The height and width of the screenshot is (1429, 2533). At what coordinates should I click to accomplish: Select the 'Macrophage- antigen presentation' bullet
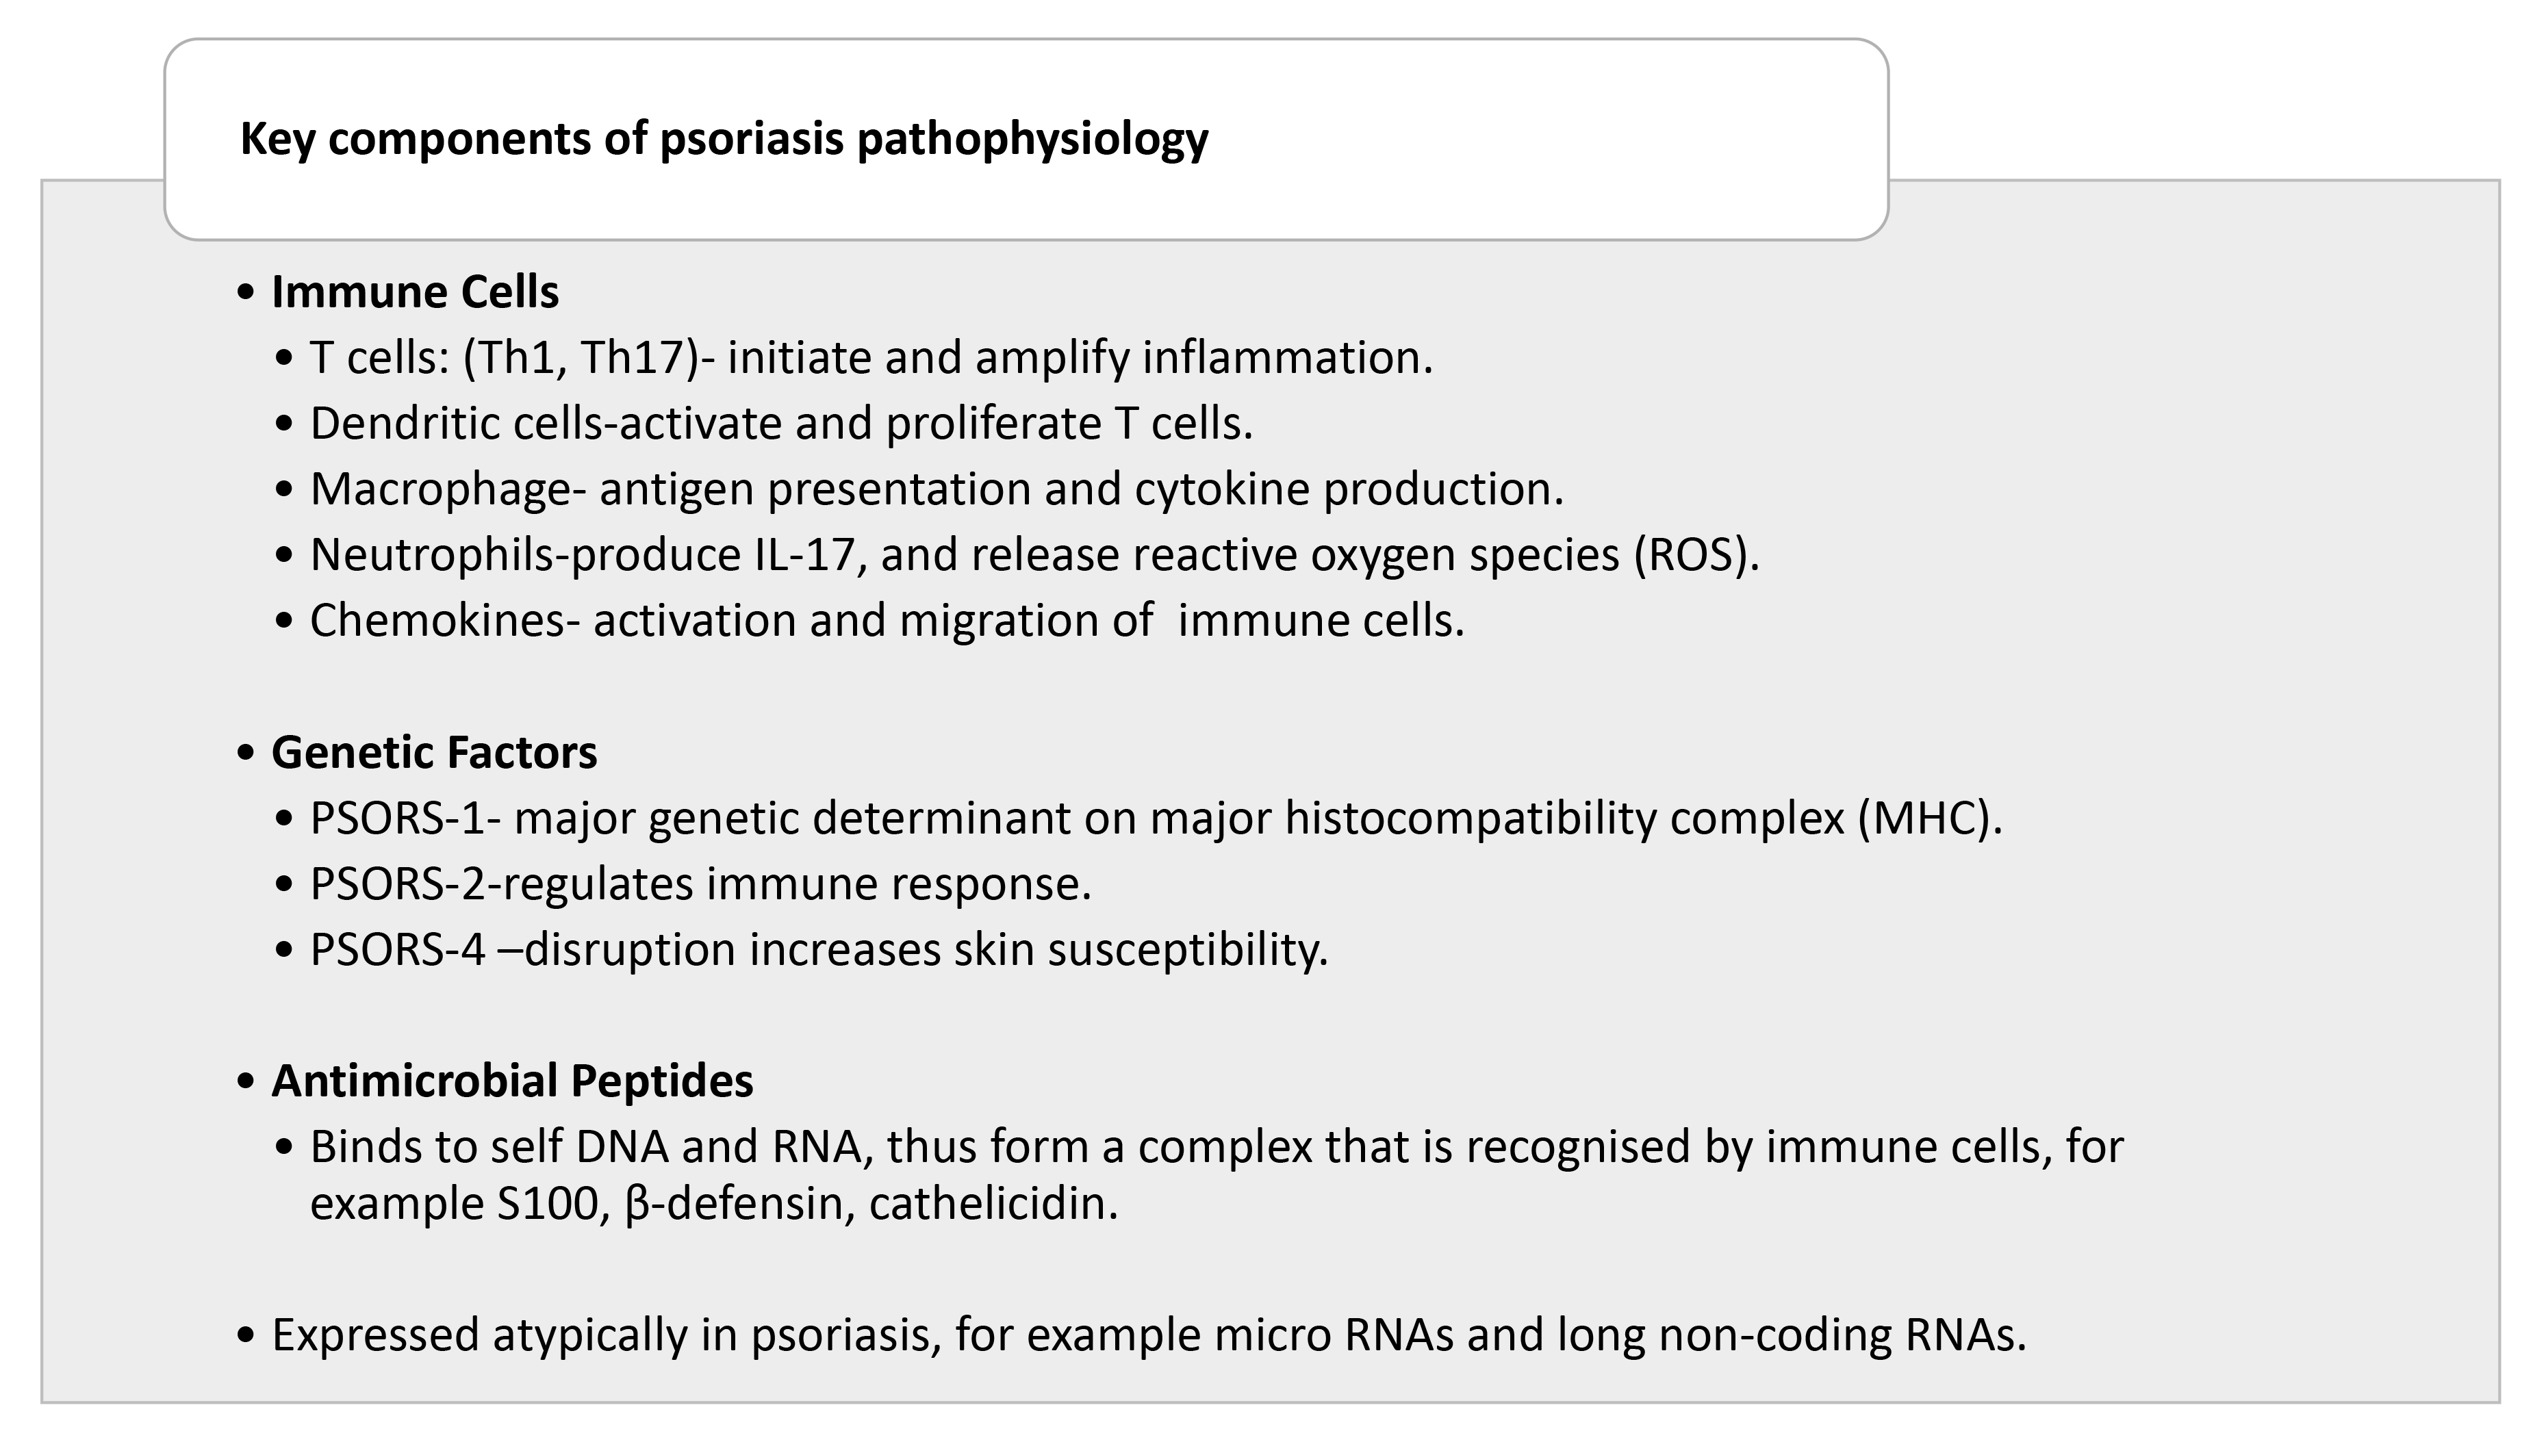(x=935, y=489)
